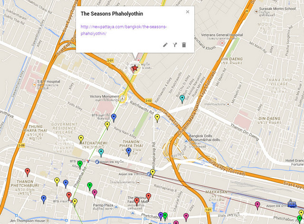Image resolution: width=304 pixels, height=224 pixels.
Task: Click the Jim Thompson House label
Action: pyautogui.click(x=27, y=221)
